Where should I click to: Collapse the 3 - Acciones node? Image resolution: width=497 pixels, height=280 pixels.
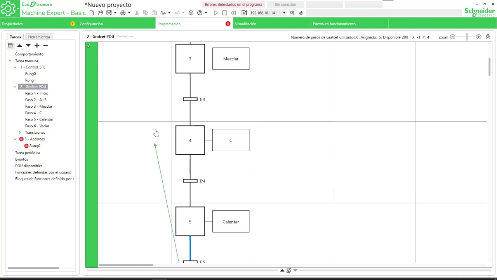point(15,139)
